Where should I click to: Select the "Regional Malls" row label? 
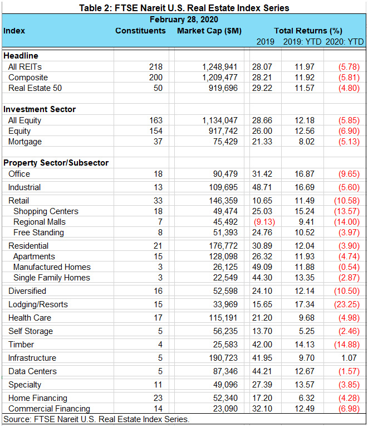pyautogui.click(x=40, y=222)
